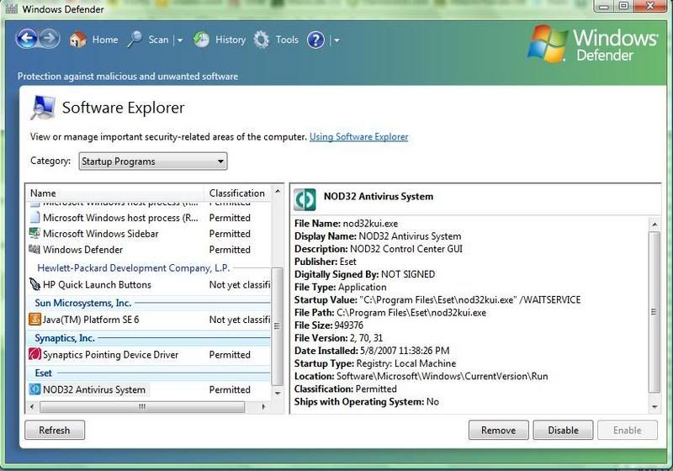Select HP Quick Launch Buttons entry
673x471 pixels.
tap(149, 284)
